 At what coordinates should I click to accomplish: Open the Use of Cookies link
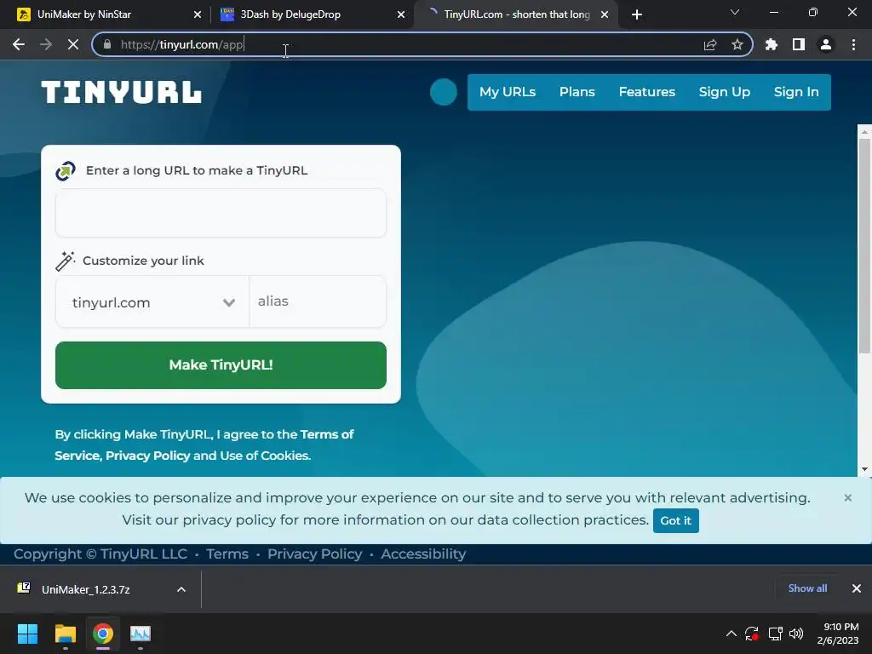265,456
